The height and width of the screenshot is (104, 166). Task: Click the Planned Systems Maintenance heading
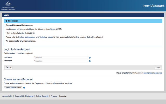19,25
